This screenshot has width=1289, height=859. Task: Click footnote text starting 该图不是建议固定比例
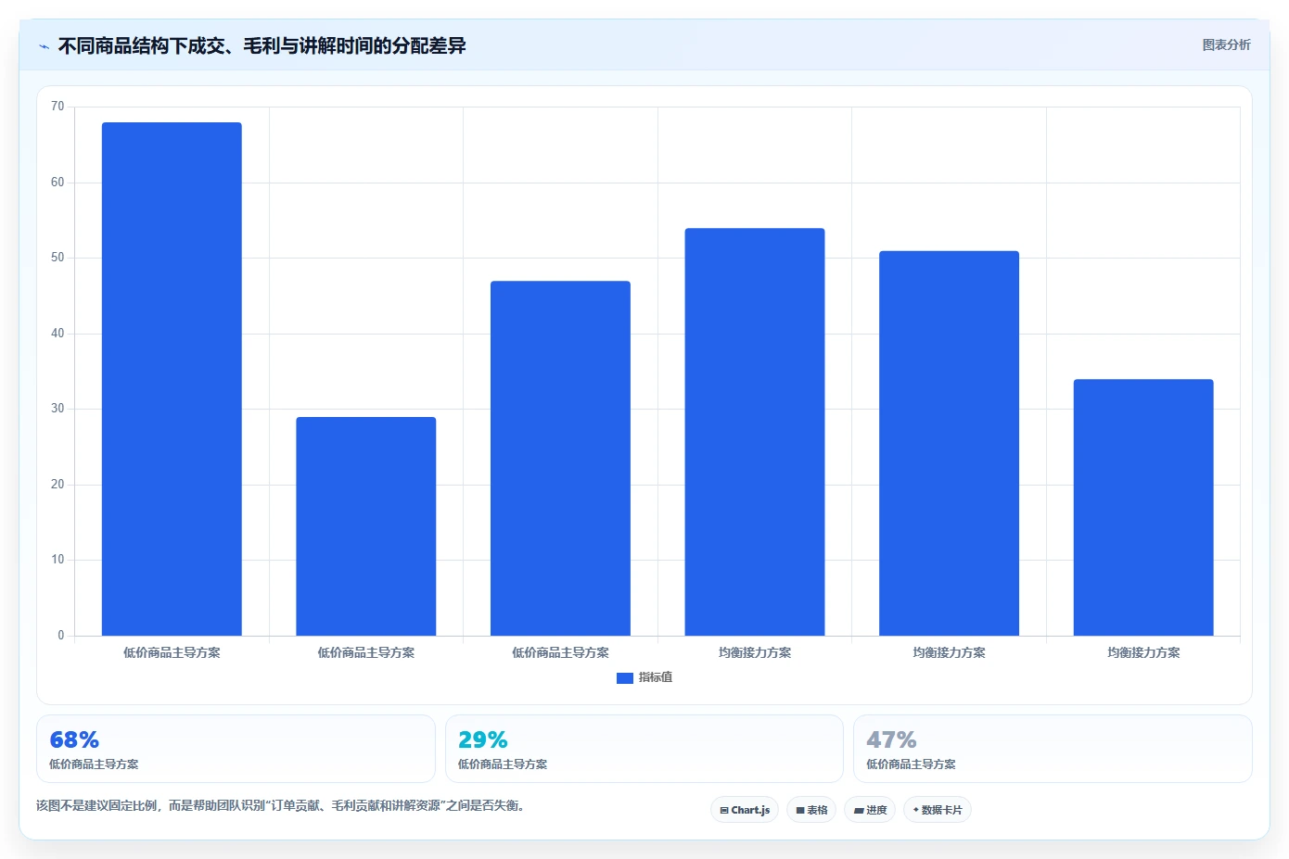pos(282,805)
